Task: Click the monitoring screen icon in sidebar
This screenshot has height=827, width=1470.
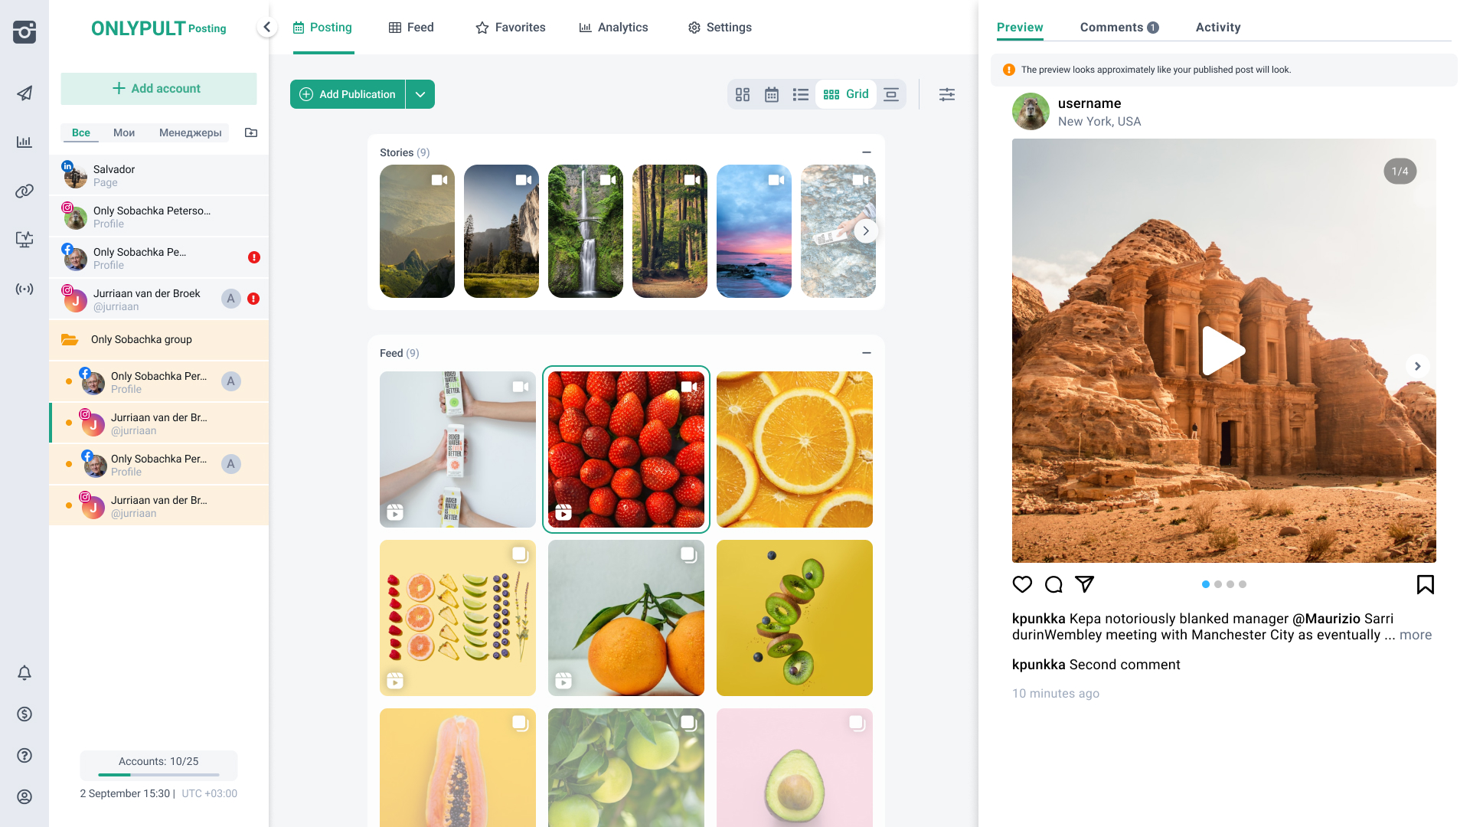Action: tap(24, 240)
